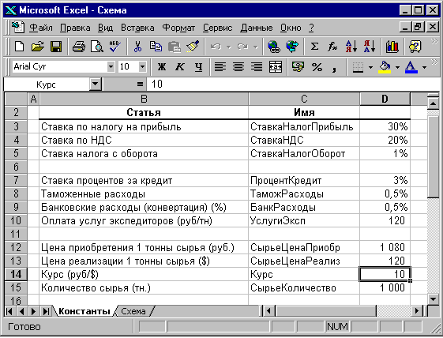Click the Cut scissors icon

click(137, 47)
